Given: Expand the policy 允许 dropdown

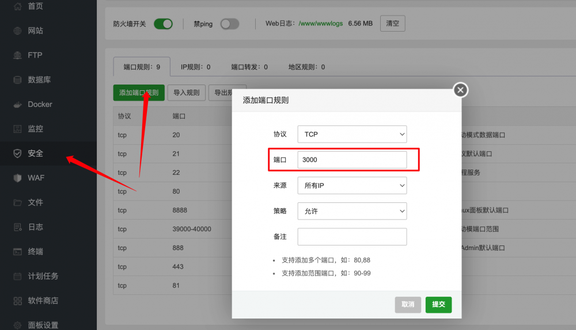Looking at the screenshot, I should pyautogui.click(x=352, y=211).
